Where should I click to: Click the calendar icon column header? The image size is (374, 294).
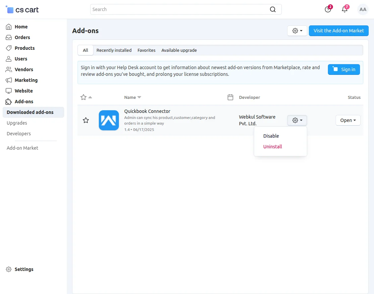click(x=230, y=97)
